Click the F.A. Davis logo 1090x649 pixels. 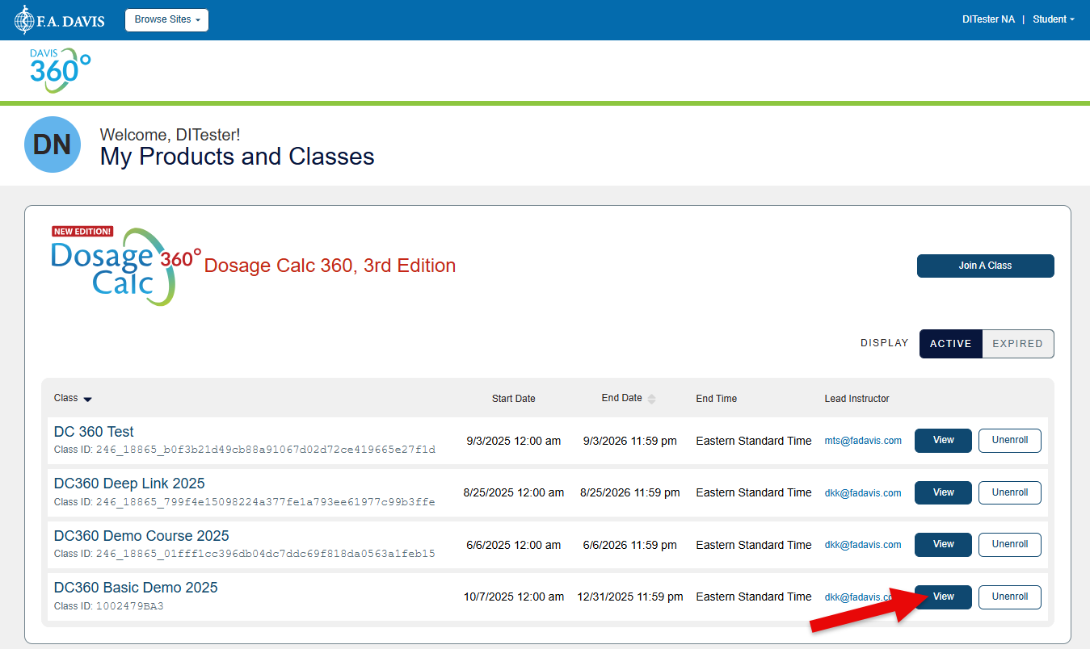[59, 20]
